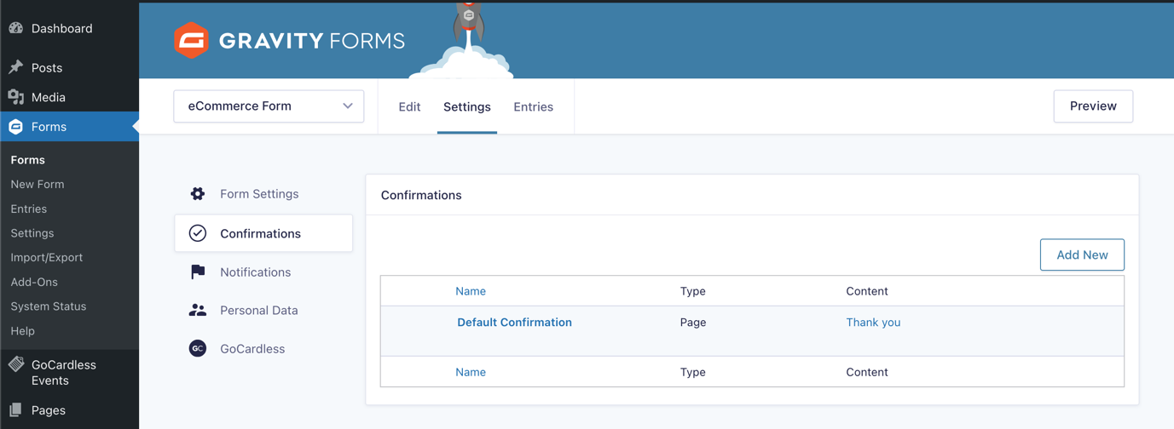Switch to the Edit tab
1174x429 pixels.
[x=409, y=107]
